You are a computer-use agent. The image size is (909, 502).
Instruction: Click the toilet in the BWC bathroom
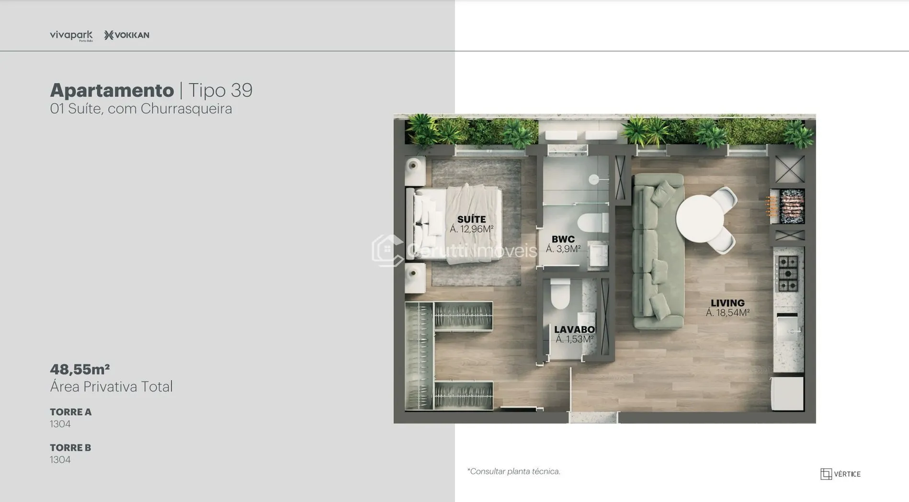(x=591, y=223)
